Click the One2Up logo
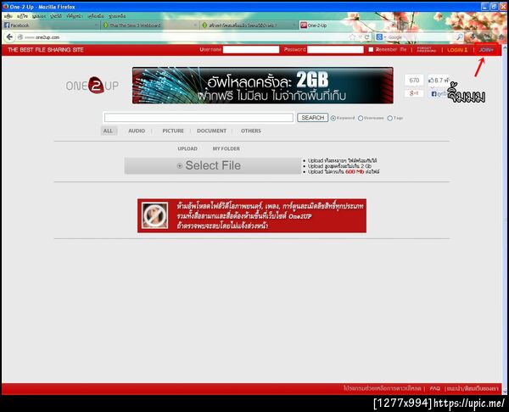509x412 pixels. pyautogui.click(x=92, y=86)
